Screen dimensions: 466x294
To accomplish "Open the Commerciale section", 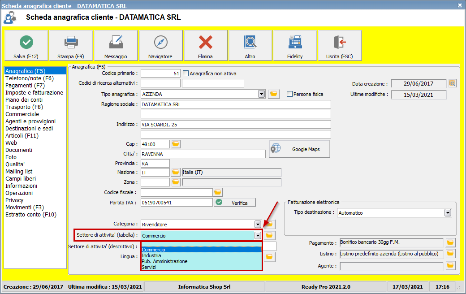I will click(35, 114).
